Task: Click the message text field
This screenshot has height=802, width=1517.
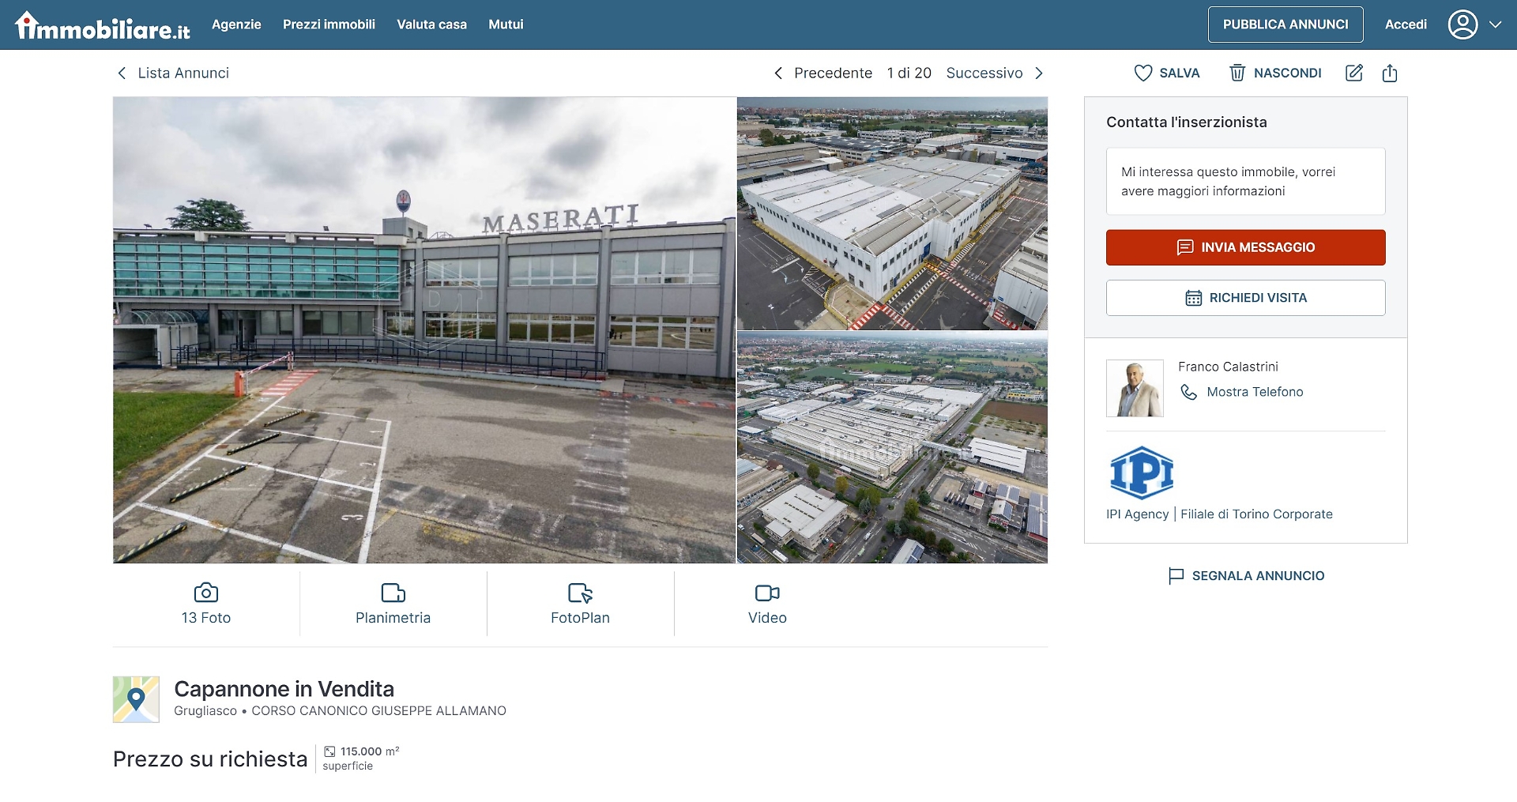Action: [1245, 181]
